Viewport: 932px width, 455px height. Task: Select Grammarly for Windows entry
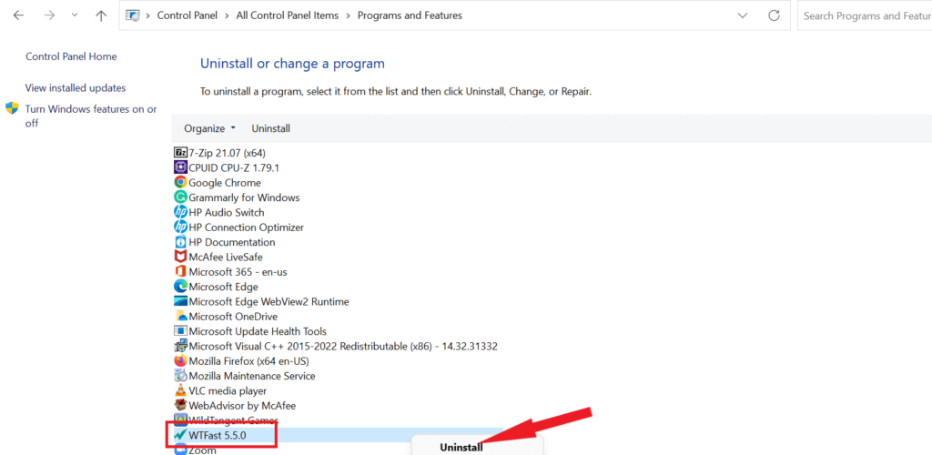tap(244, 197)
